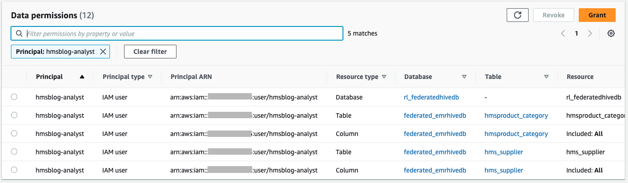Select the rl_federatedhivedb Database permission row
This screenshot has width=628, height=183.
click(14, 97)
